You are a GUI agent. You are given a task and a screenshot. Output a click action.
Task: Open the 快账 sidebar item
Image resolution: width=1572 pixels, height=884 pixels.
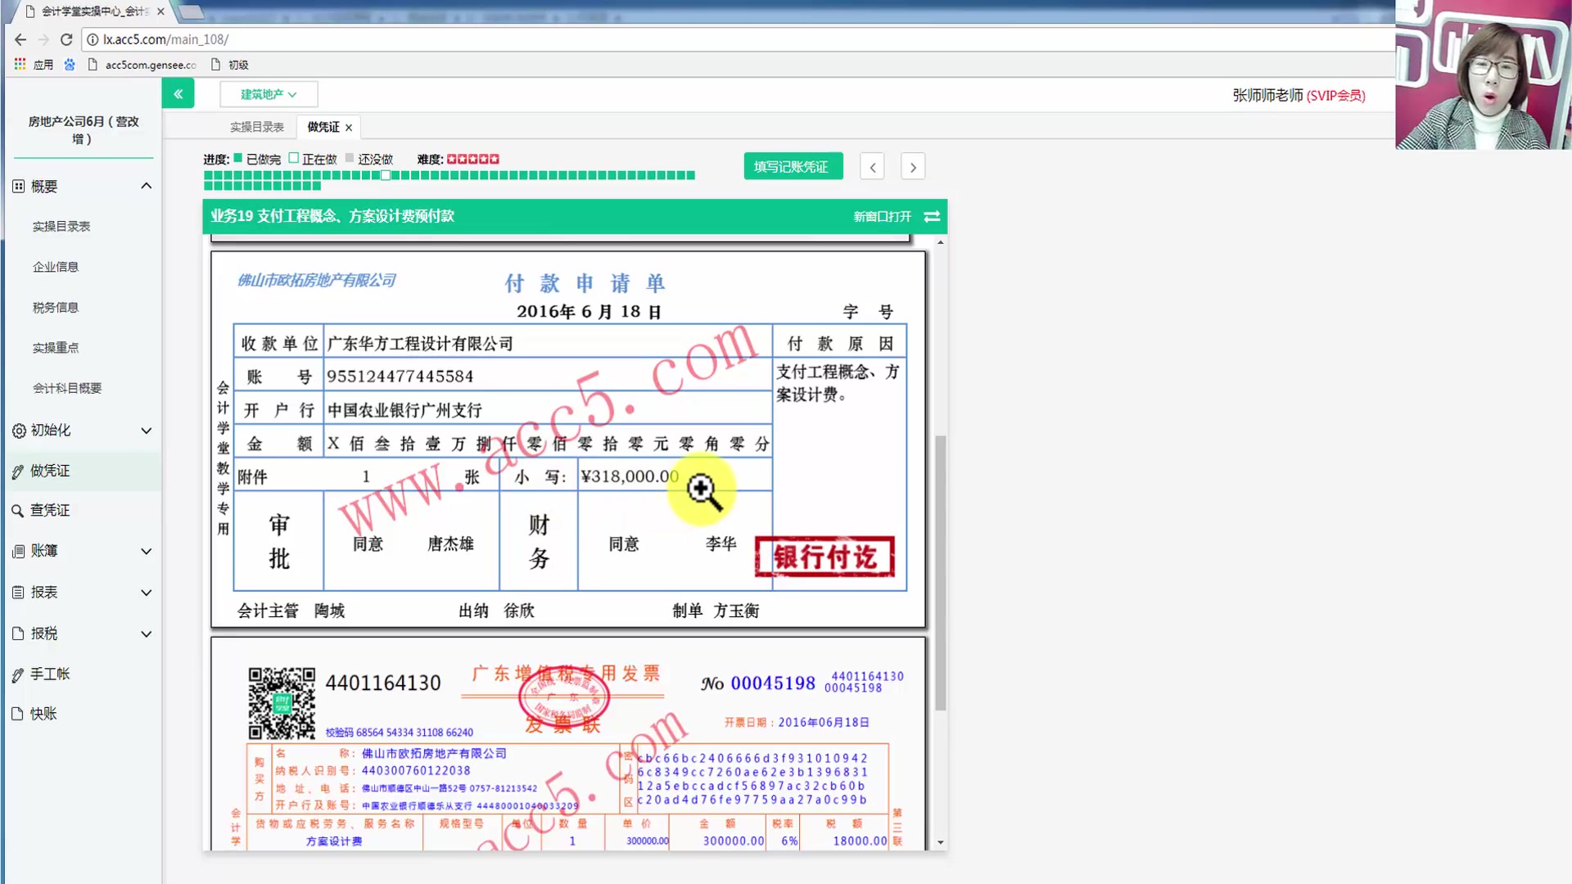pyautogui.click(x=43, y=714)
